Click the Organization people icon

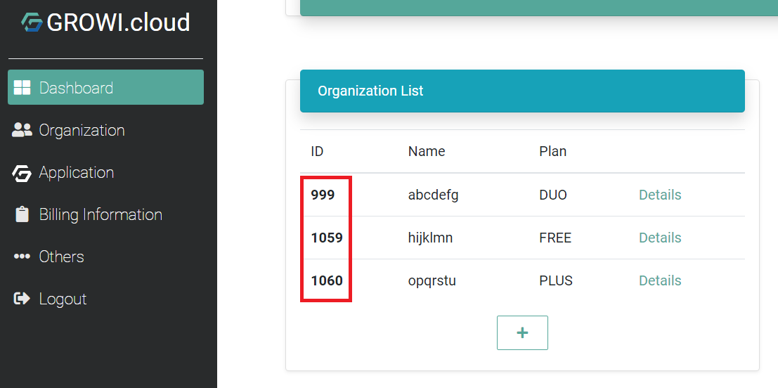(x=22, y=130)
